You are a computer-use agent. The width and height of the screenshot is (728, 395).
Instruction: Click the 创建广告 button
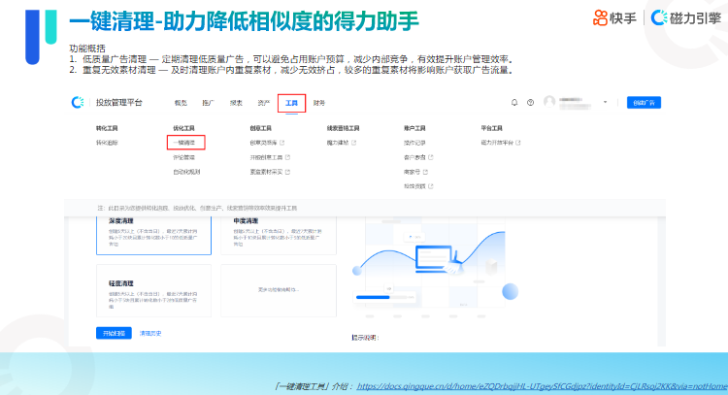pos(644,103)
